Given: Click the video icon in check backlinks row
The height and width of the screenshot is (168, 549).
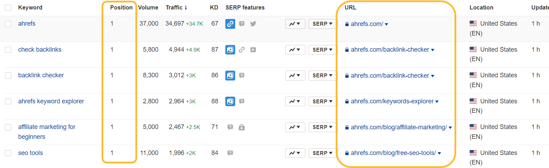Looking at the screenshot, I should tap(253, 50).
